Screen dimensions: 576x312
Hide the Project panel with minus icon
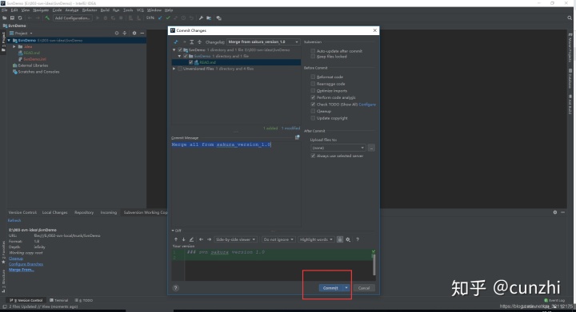pyautogui.click(x=142, y=33)
